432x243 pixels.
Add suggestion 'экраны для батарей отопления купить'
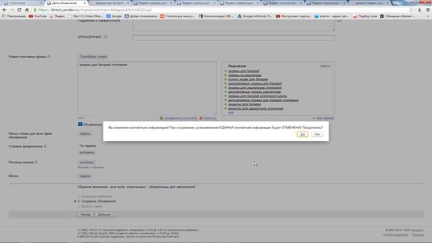[257, 96]
